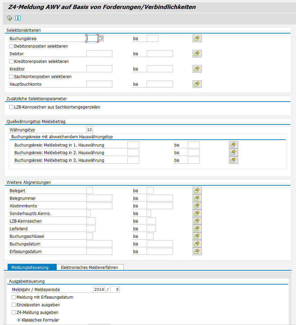The width and height of the screenshot is (296, 325).
Task: Tick the Kreditorenposten selektieren checkbox
Action: click(11, 61)
